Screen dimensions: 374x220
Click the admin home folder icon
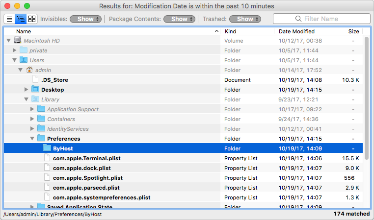[29, 70]
